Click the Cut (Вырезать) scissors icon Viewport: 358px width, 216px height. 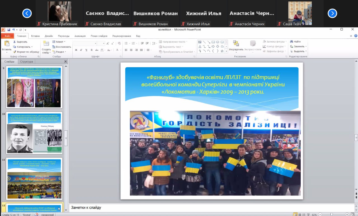click(15, 42)
